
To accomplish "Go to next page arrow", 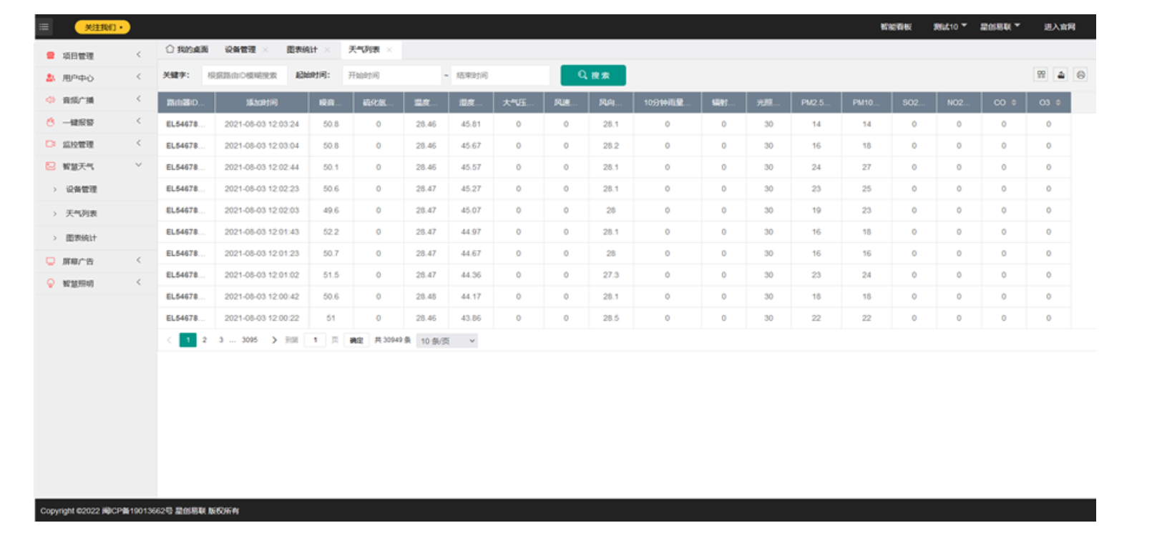I will tap(274, 340).
